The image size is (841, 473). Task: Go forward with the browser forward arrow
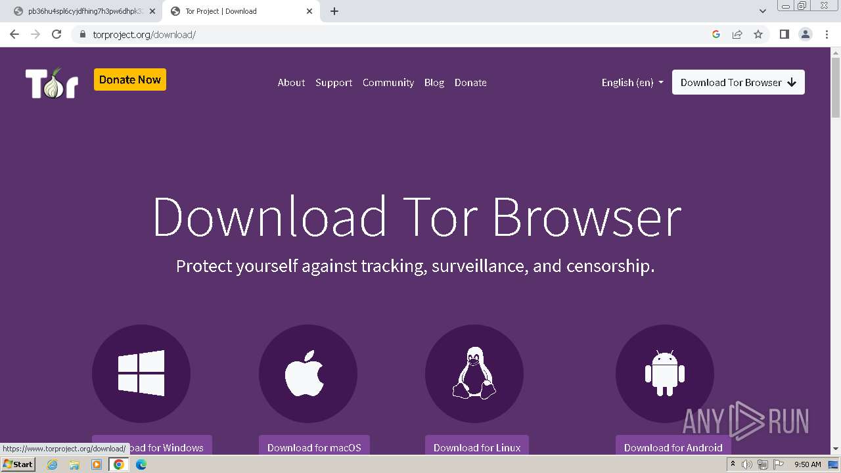[x=35, y=34]
